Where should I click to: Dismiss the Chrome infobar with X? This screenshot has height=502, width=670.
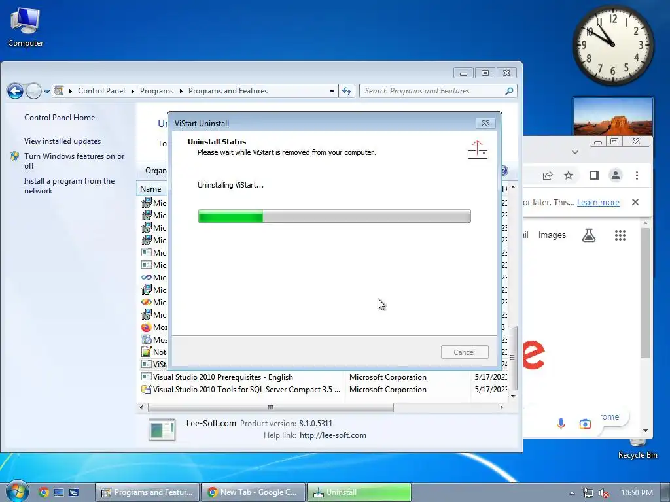click(x=635, y=202)
